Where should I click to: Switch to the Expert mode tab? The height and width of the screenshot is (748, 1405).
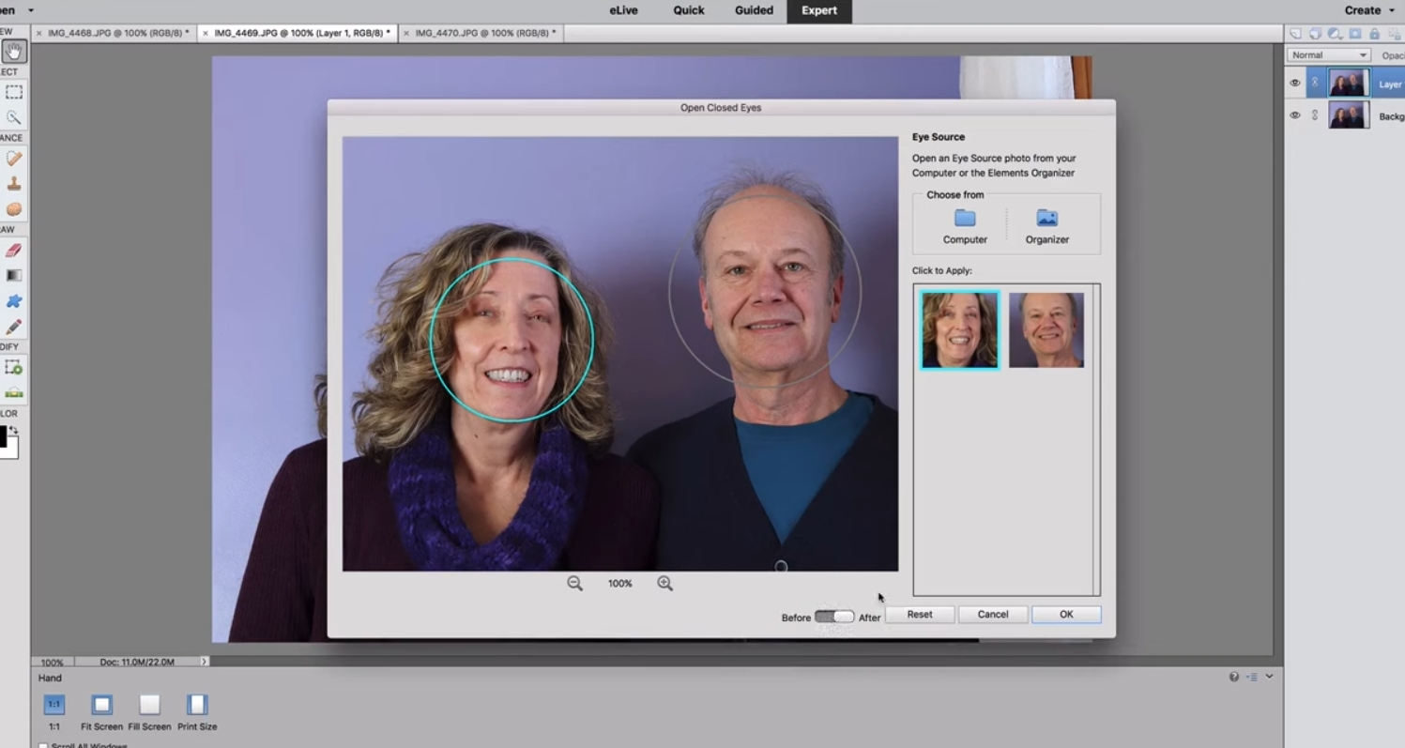click(819, 10)
